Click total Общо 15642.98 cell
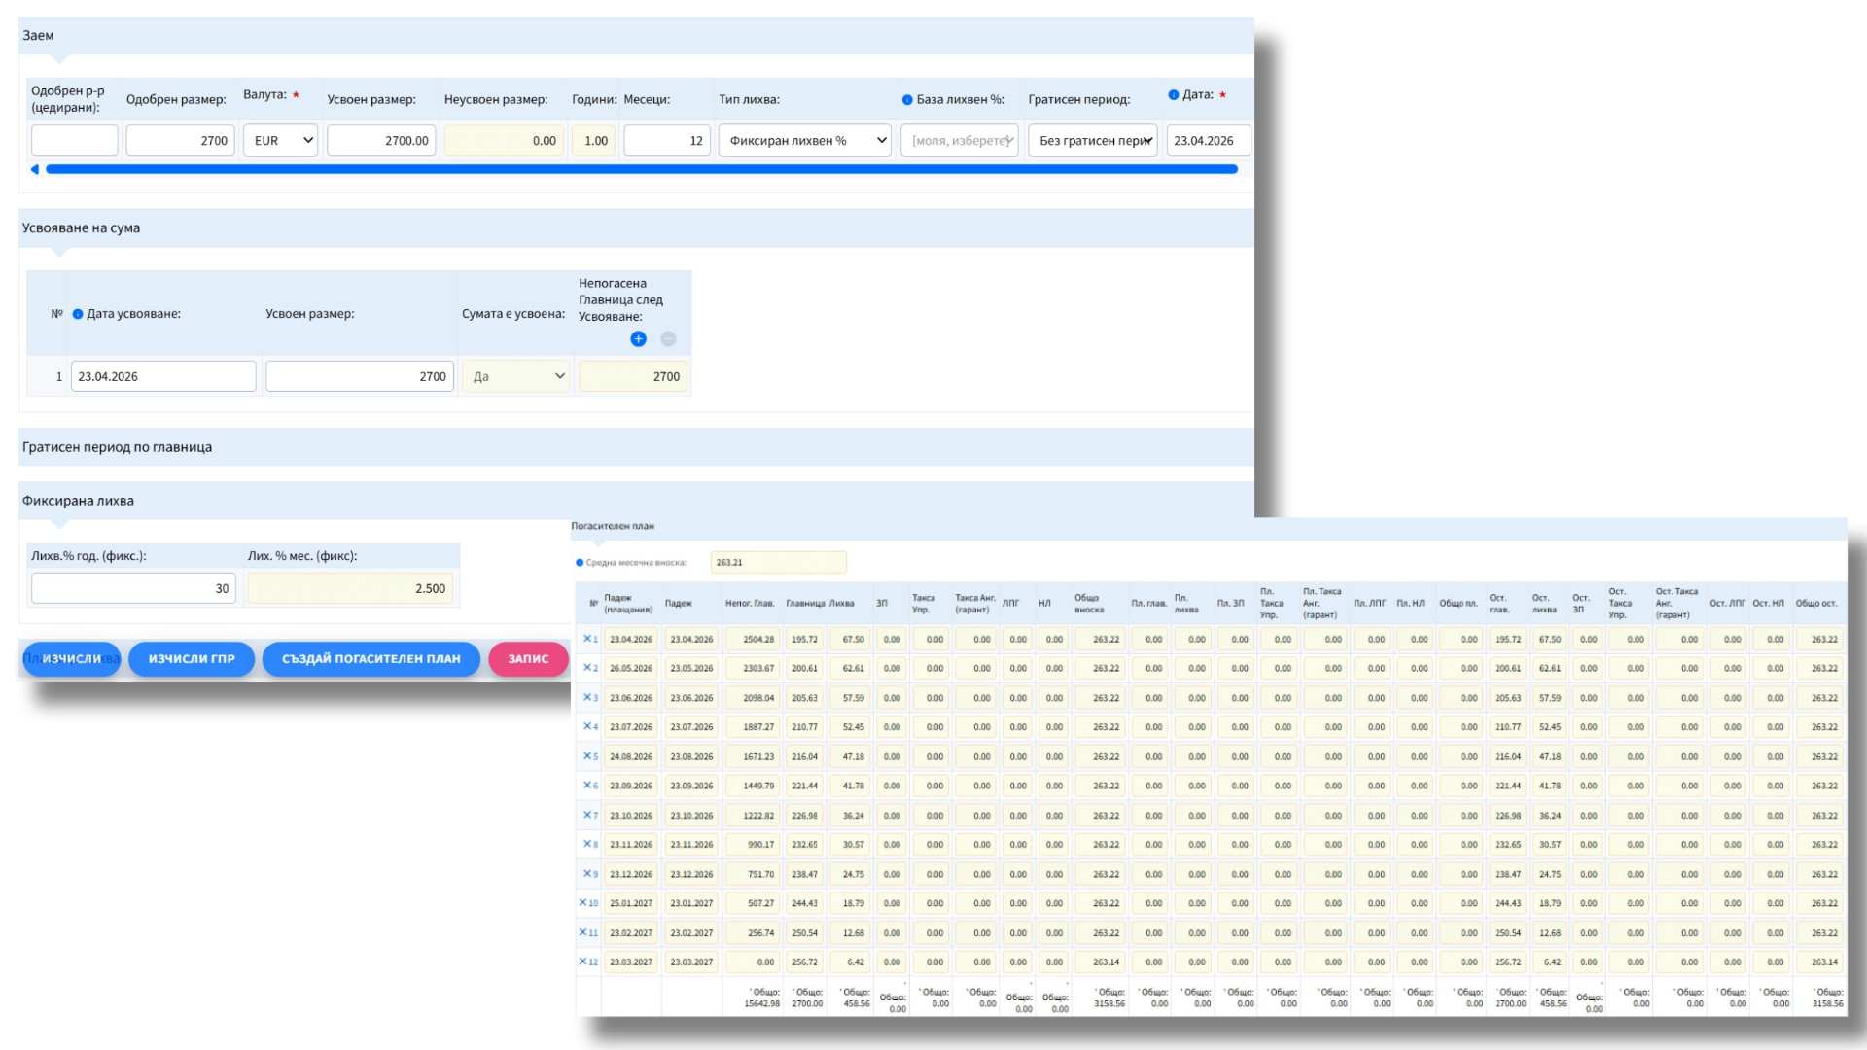Viewport: 1867px width, 1050px height. (x=761, y=998)
